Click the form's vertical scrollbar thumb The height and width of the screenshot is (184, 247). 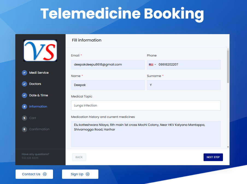point(228,67)
